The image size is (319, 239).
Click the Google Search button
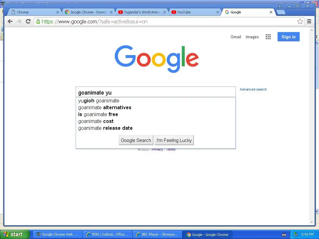click(136, 140)
